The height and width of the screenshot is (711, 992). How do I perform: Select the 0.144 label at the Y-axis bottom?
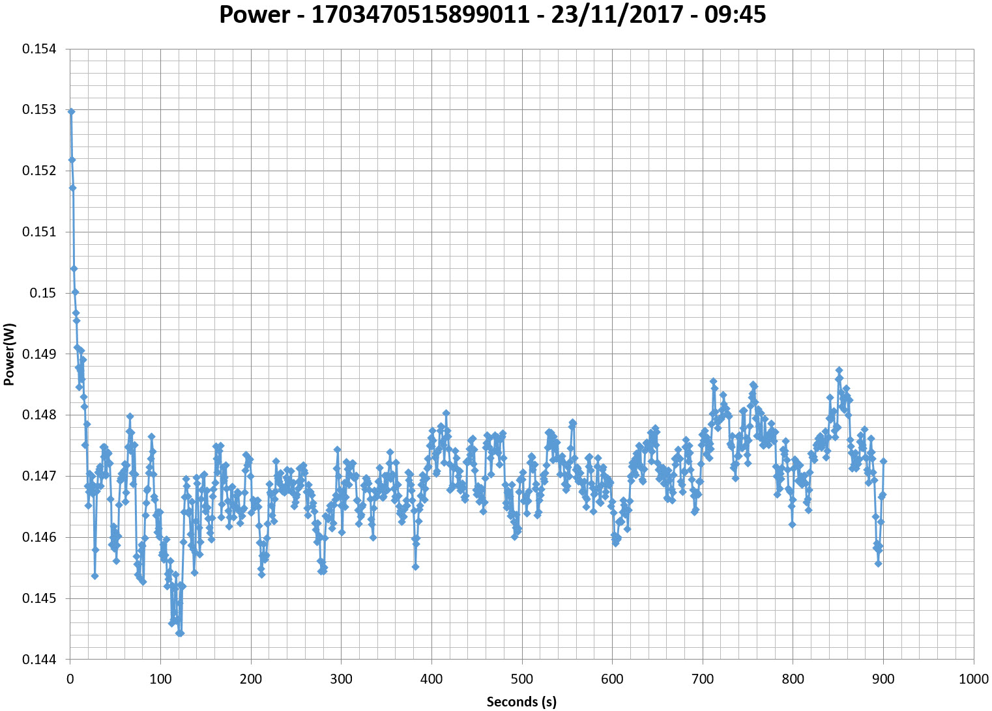pyautogui.click(x=39, y=660)
